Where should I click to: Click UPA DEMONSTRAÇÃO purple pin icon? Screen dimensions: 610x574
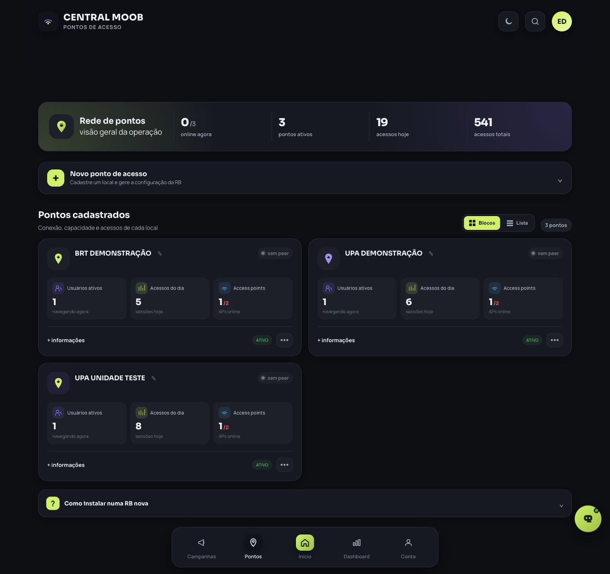[x=328, y=258]
